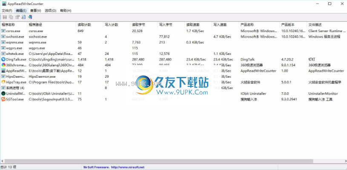Open the 选项(O) menu
This screenshot has height=170, width=347.
pos(51,11)
